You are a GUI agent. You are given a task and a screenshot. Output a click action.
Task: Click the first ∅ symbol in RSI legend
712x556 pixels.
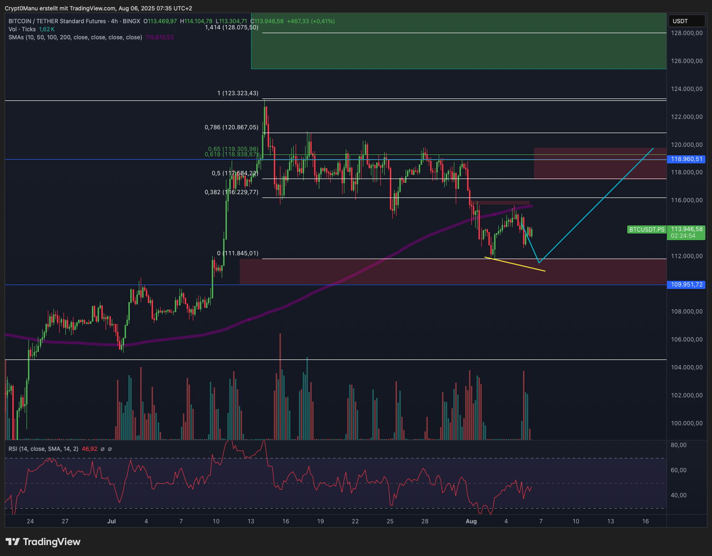[103, 449]
